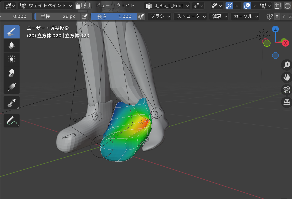Image resolution: width=292 pixels, height=199 pixels.
Task: Select the Gradient weight tool
Action: [11, 87]
